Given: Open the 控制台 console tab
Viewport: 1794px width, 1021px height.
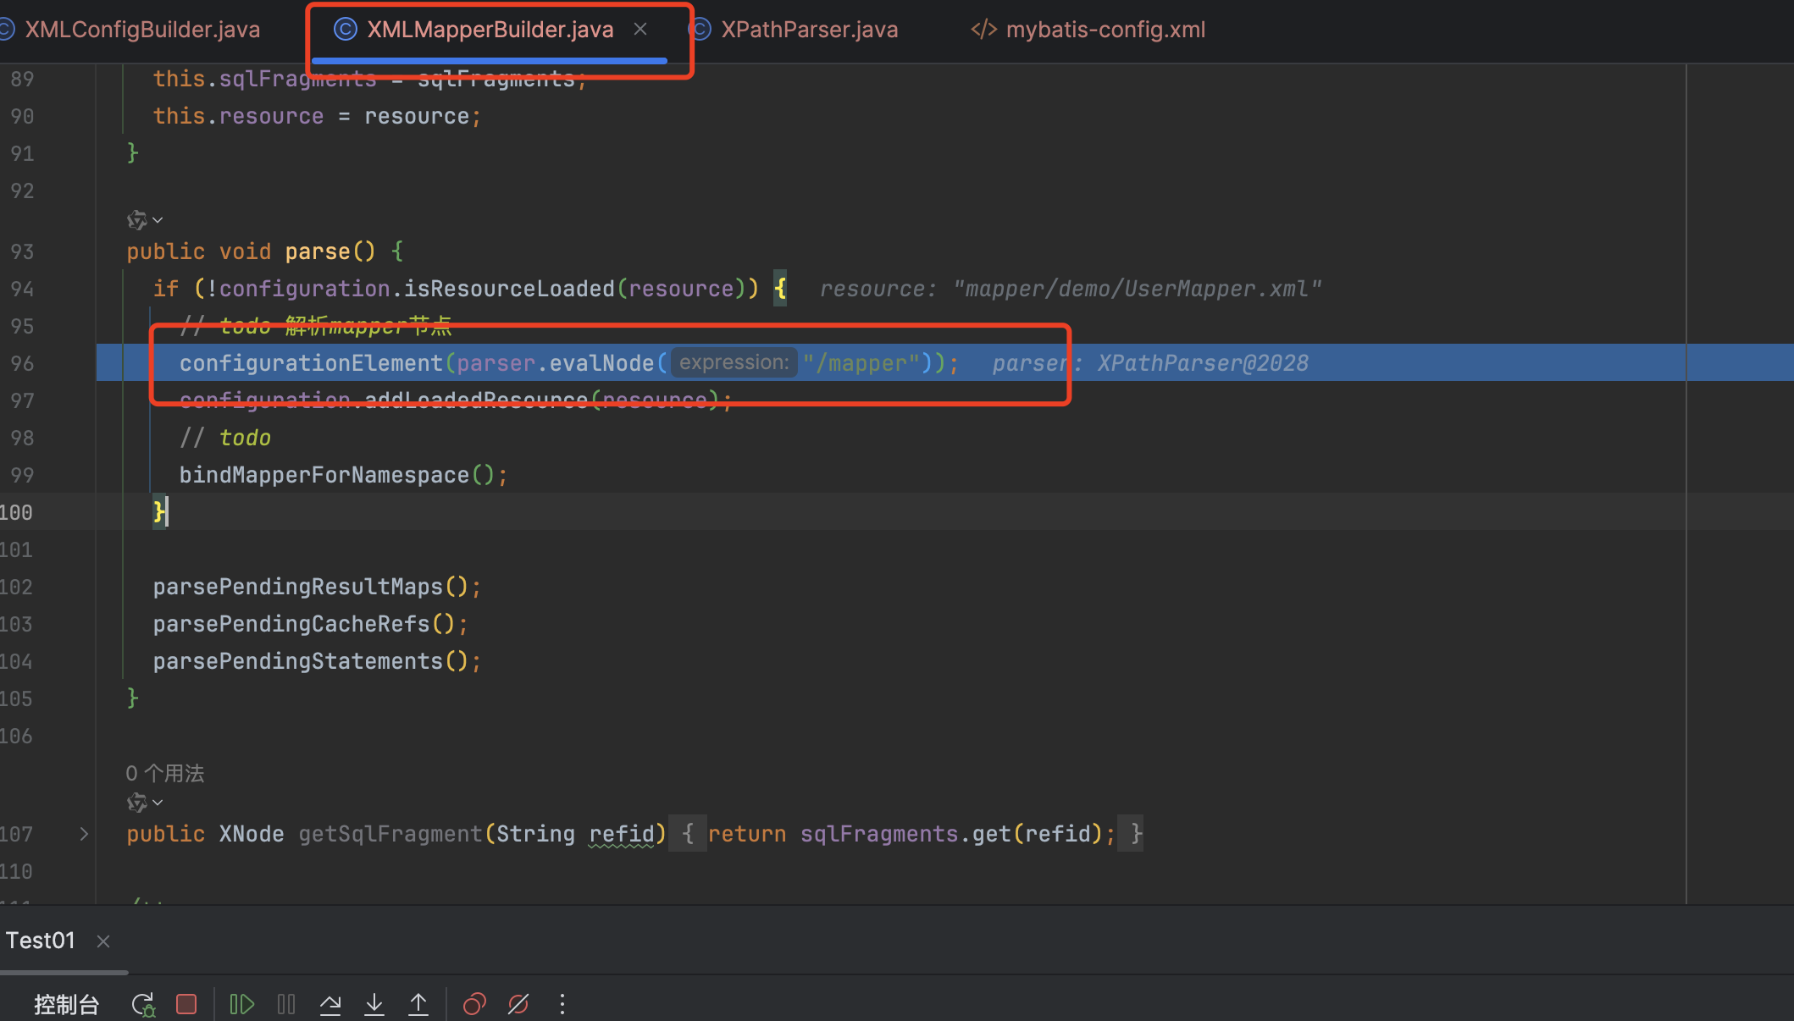Looking at the screenshot, I should click(x=66, y=1005).
